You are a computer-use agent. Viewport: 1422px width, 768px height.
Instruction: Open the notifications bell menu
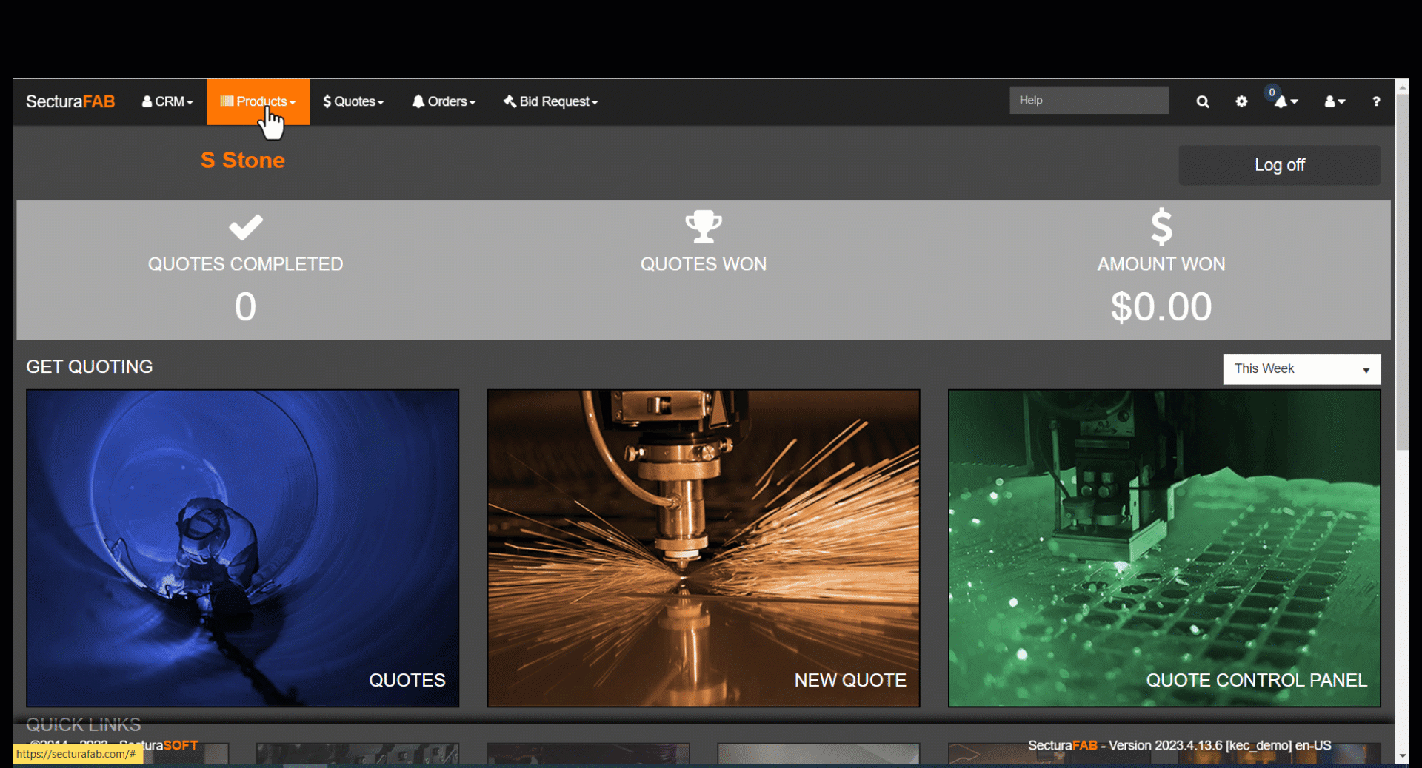coord(1284,101)
